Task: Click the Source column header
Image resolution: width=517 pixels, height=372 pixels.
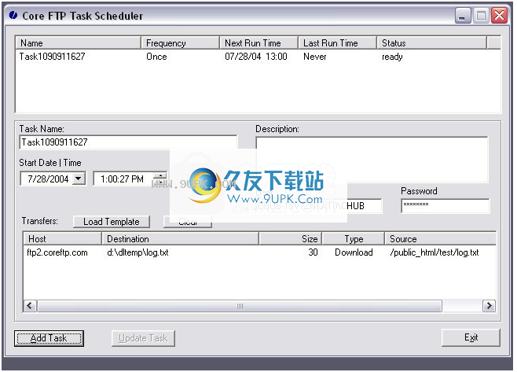Action: [440, 238]
